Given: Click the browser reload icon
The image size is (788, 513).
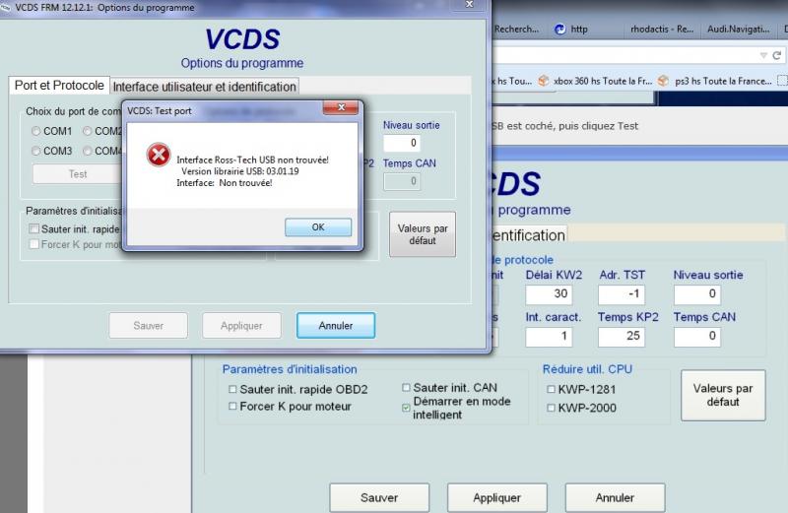Looking at the screenshot, I should 777,55.
